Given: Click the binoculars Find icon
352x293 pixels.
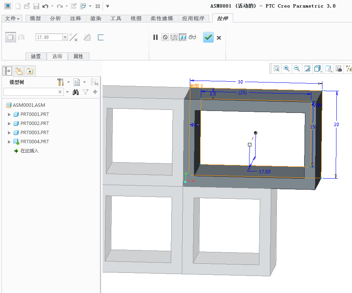Looking at the screenshot, I should coord(76,92).
